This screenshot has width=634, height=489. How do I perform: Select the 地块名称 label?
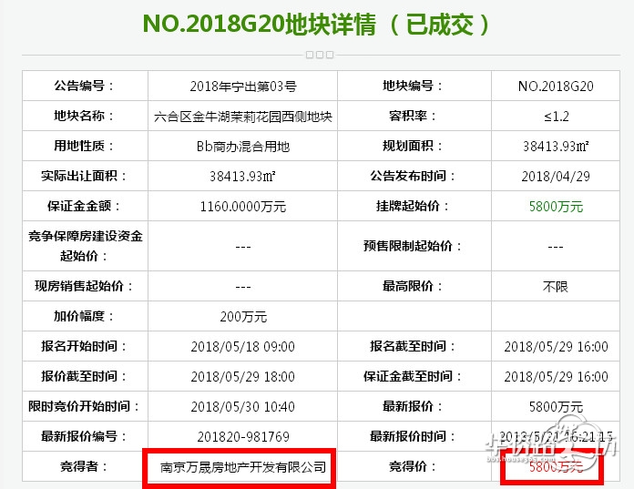point(85,116)
